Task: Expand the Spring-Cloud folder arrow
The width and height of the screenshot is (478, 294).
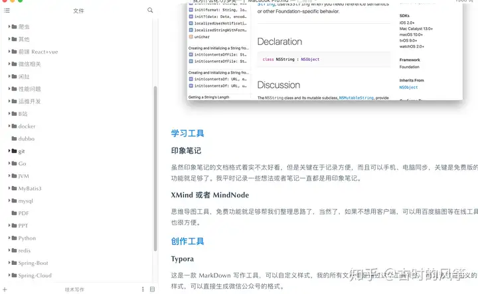Action: (x=9, y=275)
